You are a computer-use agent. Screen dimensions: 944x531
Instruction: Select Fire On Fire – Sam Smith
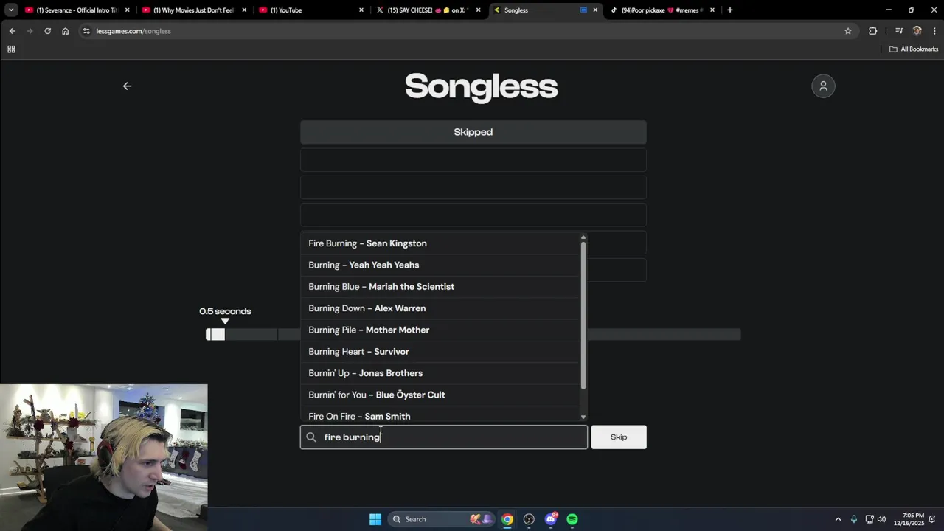(x=440, y=414)
